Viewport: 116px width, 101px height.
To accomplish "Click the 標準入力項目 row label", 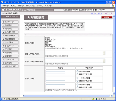I will (30, 43).
